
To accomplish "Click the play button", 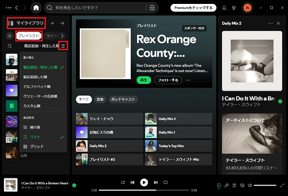I will (144, 182).
